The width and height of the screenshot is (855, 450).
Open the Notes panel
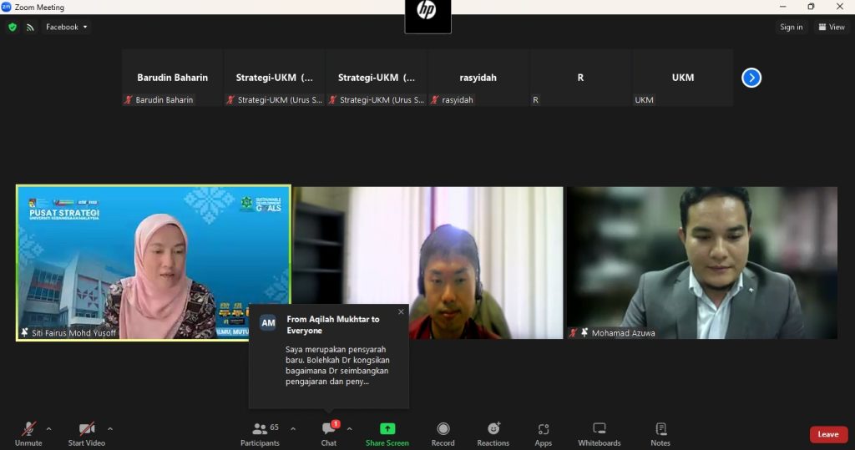(660, 432)
